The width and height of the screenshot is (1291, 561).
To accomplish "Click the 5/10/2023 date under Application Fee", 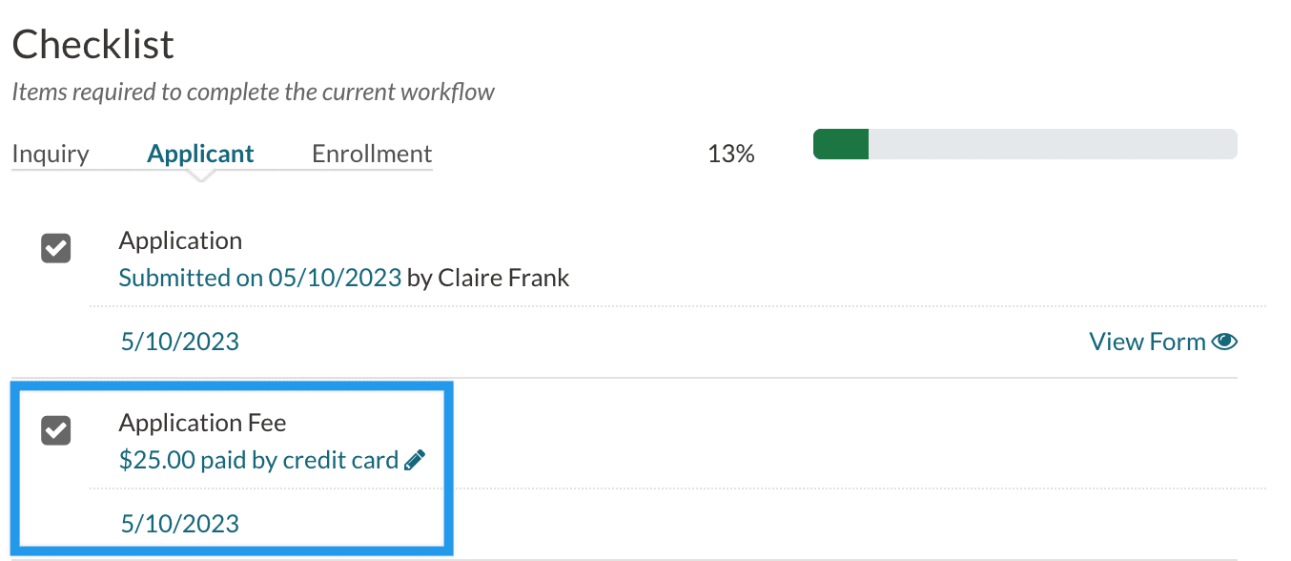I will [x=180, y=523].
